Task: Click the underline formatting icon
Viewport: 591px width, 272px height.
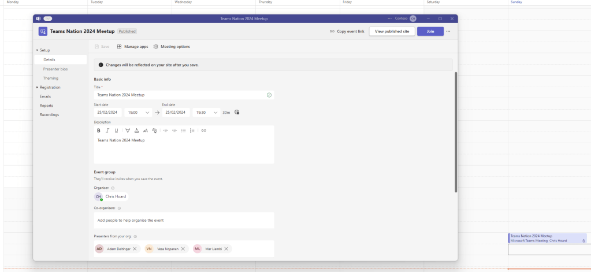Action: [116, 131]
